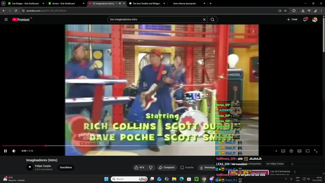Save video with Guardar button
325x183 pixels.
[187, 167]
